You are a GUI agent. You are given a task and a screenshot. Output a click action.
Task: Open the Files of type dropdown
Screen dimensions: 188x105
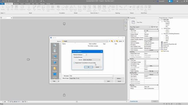91,78
